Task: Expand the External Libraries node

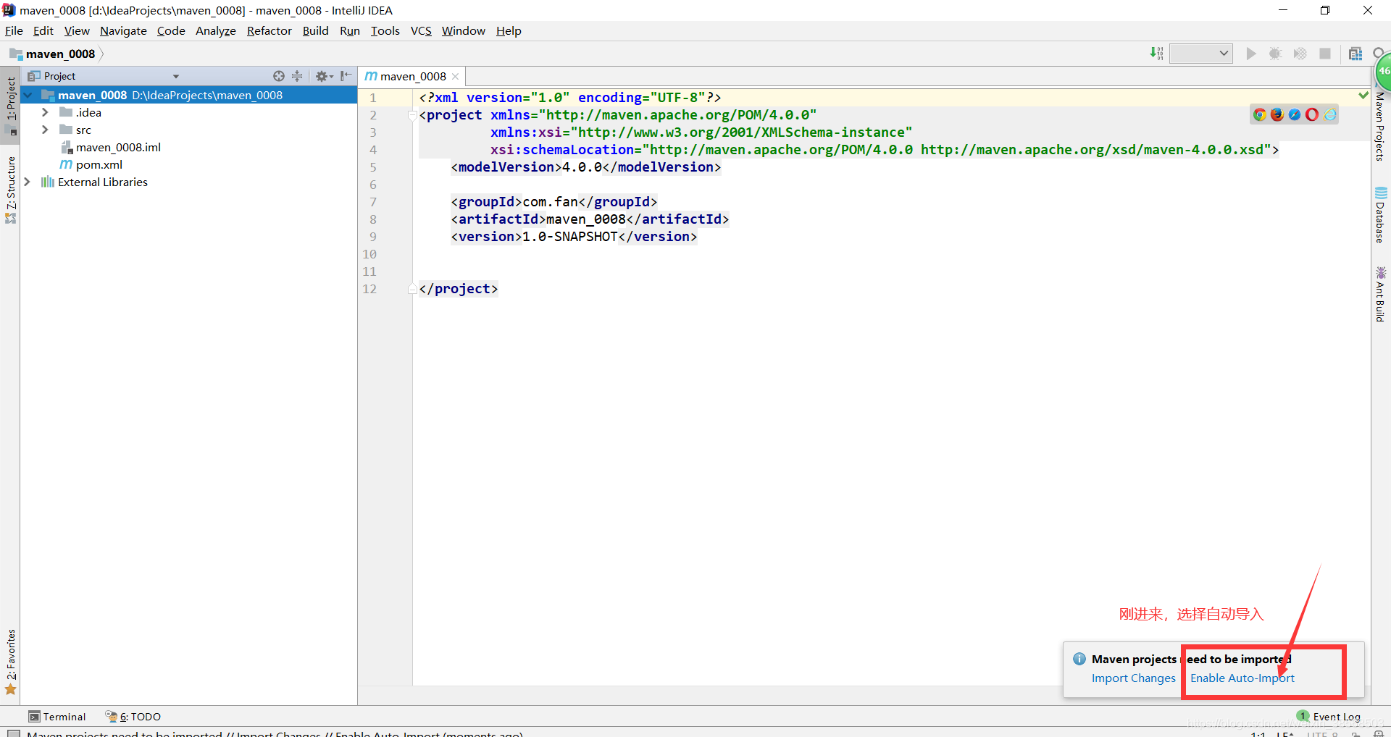Action: [x=28, y=182]
